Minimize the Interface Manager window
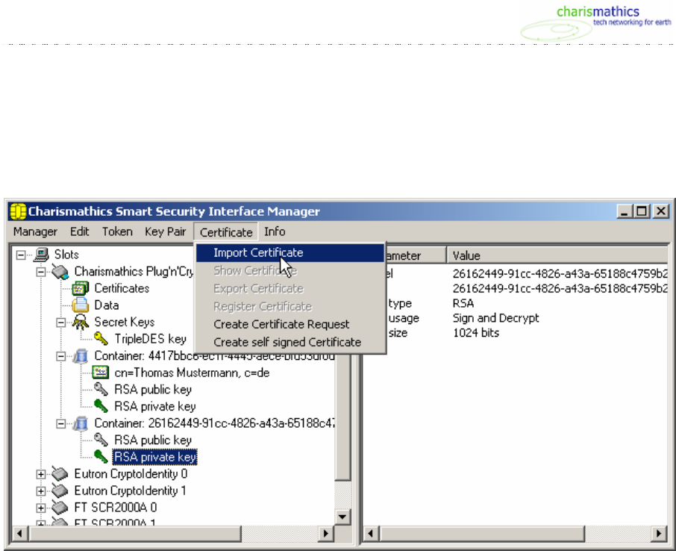 [x=625, y=211]
